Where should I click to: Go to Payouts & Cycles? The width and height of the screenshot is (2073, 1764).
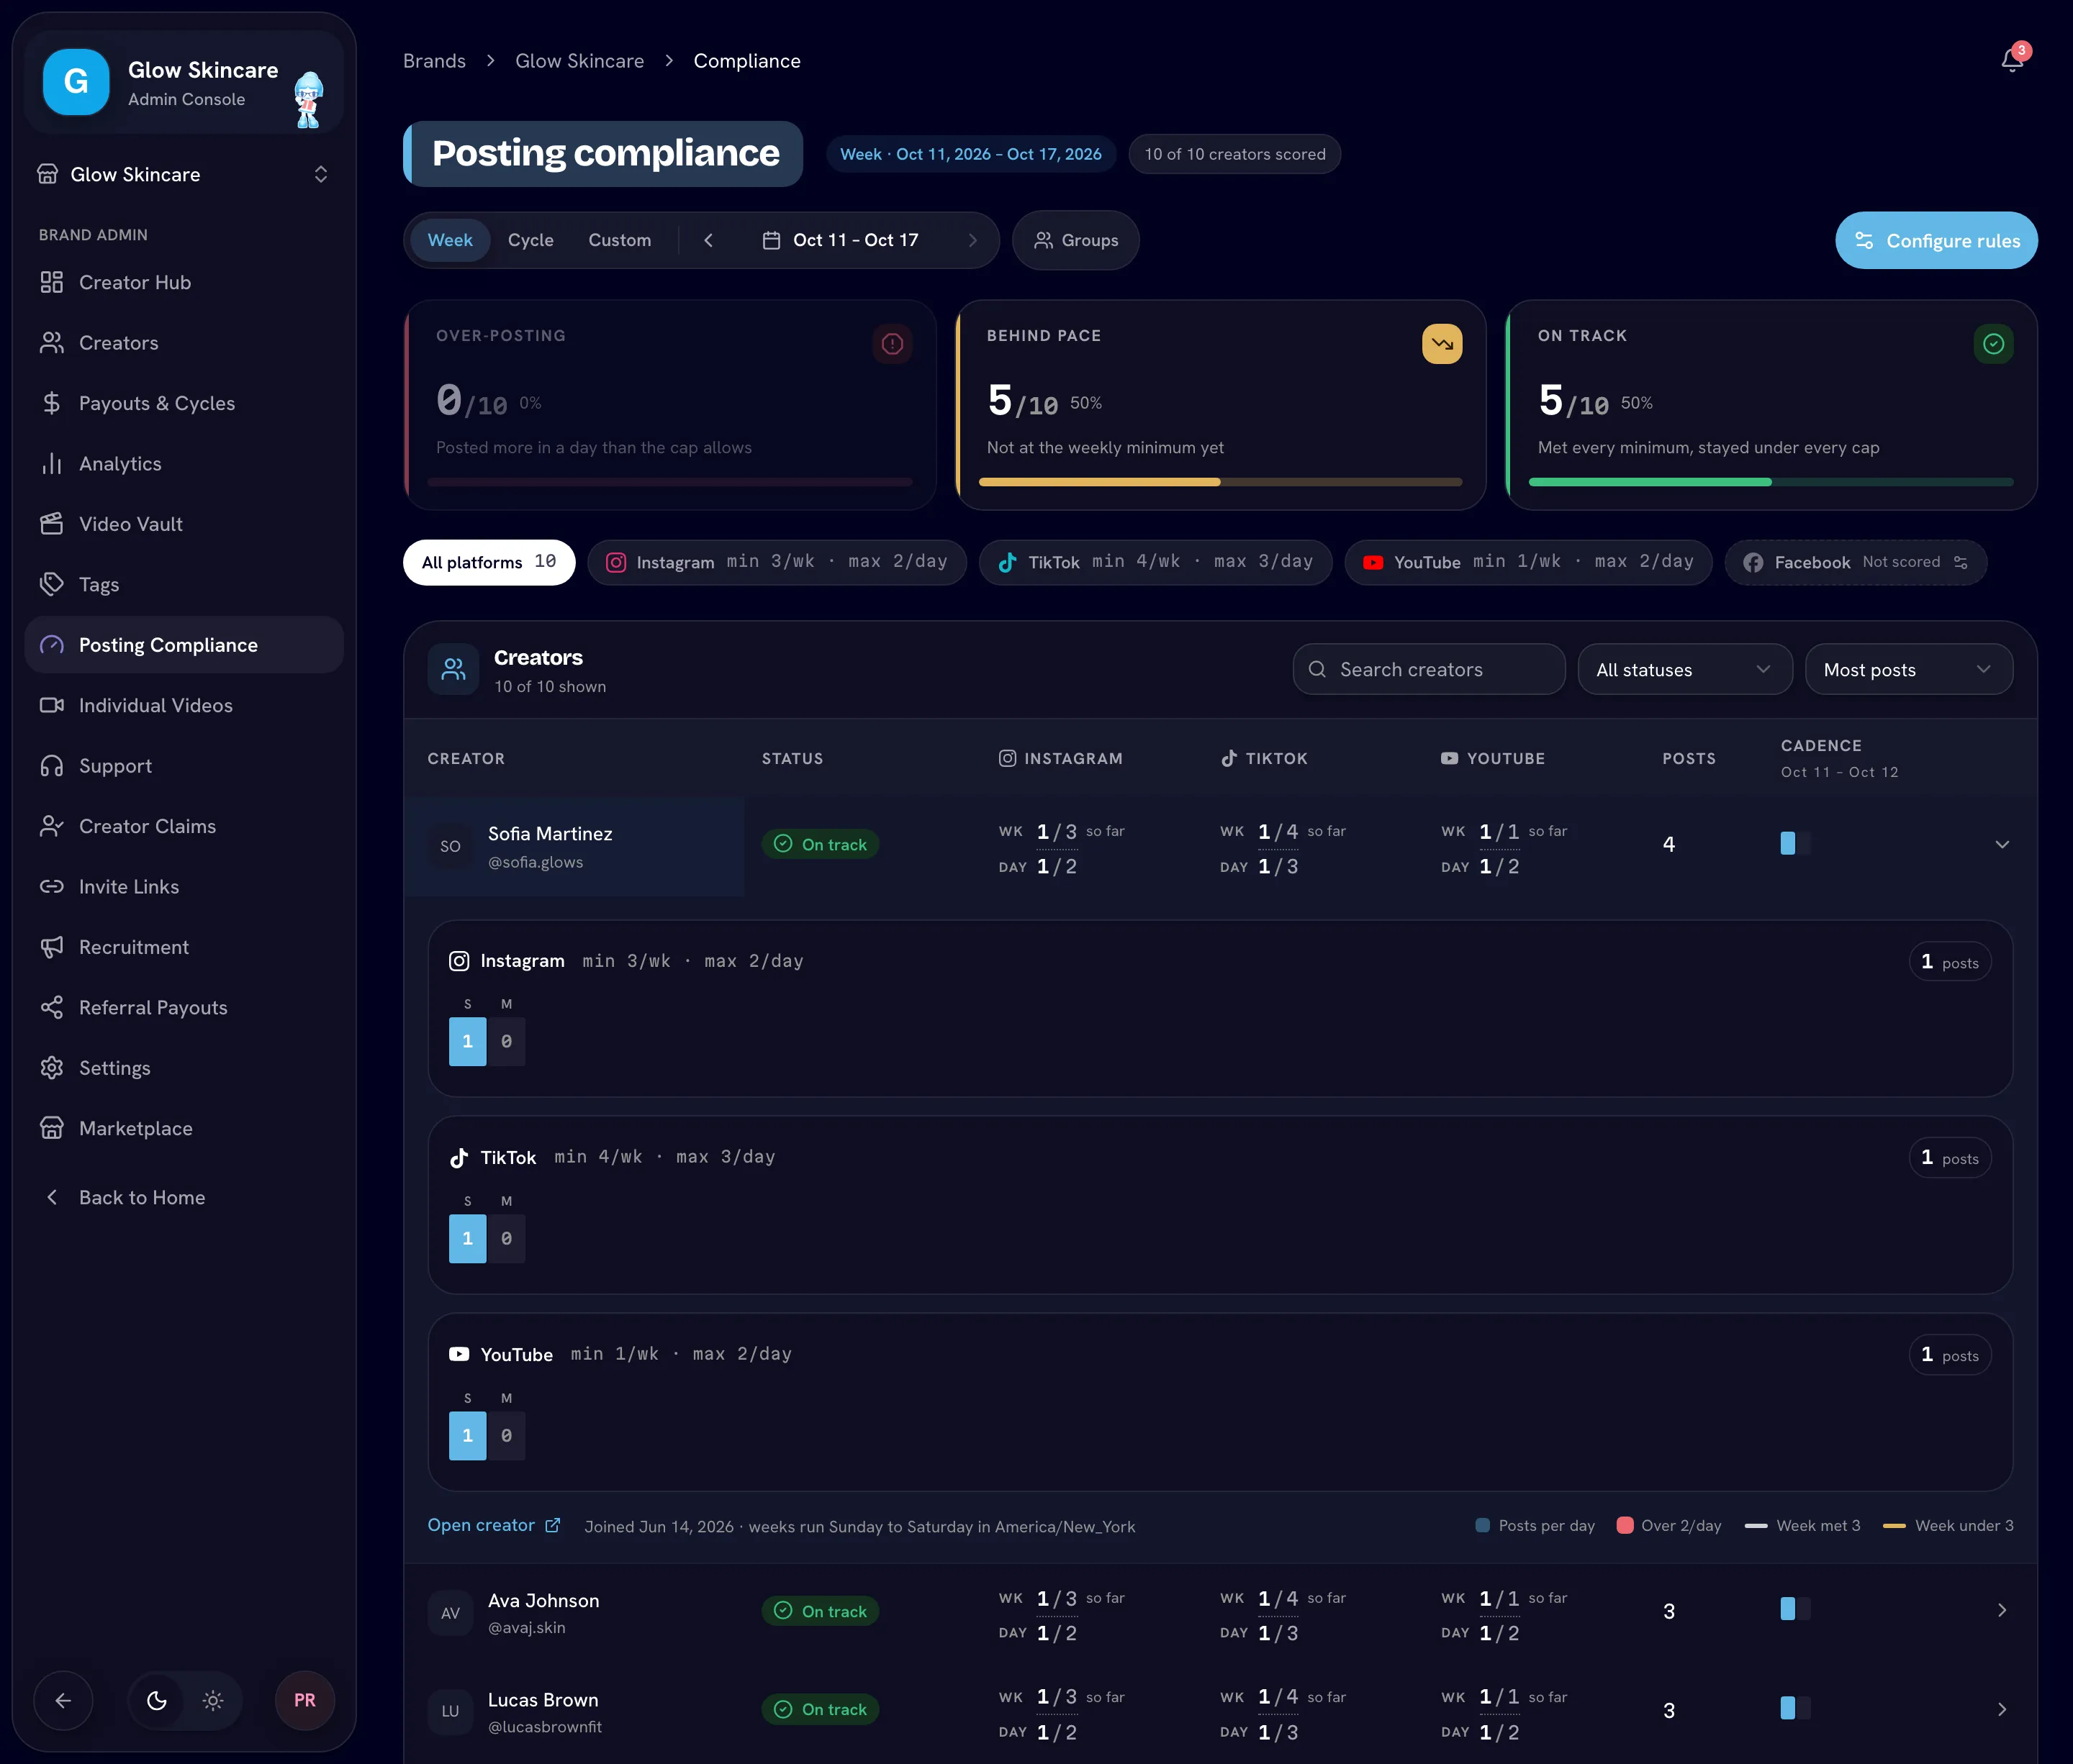[184, 403]
